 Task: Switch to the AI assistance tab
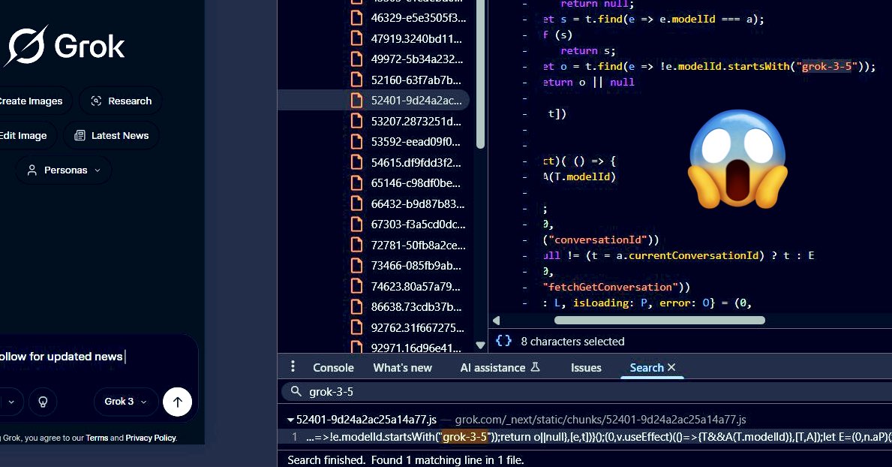pos(500,368)
